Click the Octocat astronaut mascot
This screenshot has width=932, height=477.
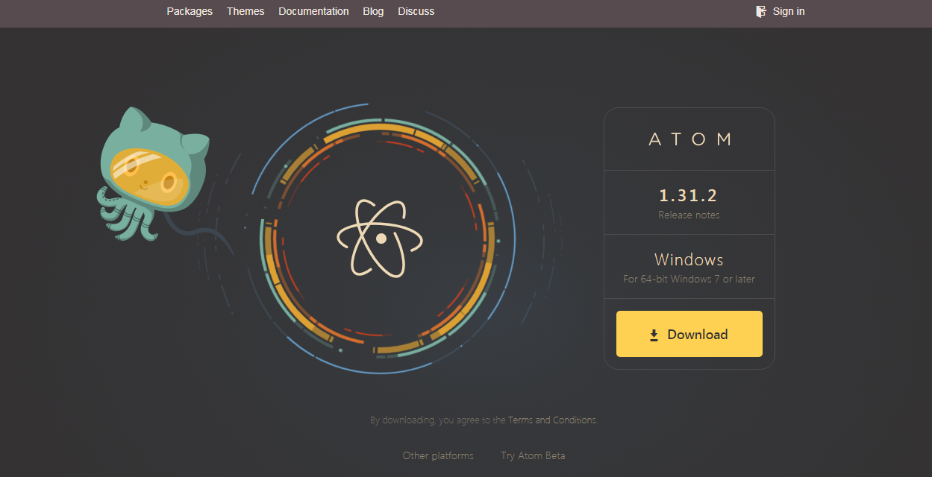tap(154, 174)
